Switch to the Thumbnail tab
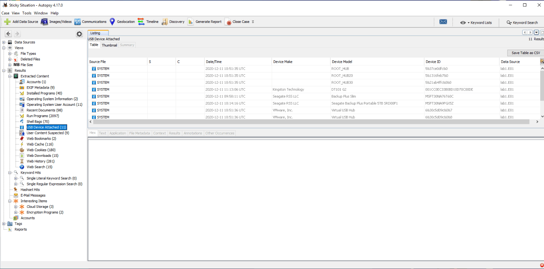The image size is (544, 269). pyautogui.click(x=109, y=45)
